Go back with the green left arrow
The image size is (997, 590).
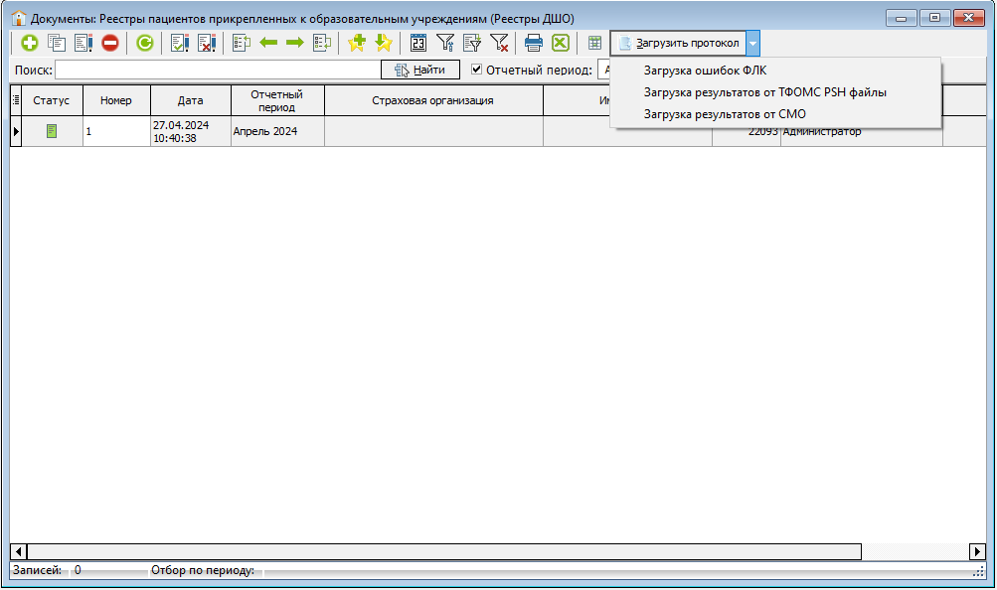pyautogui.click(x=268, y=43)
